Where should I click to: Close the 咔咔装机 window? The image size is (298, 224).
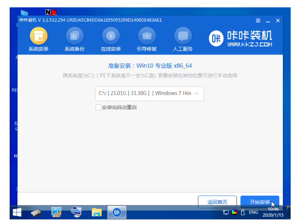(x=278, y=21)
